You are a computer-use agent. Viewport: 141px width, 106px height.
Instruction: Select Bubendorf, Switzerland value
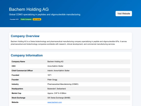tap(57, 89)
